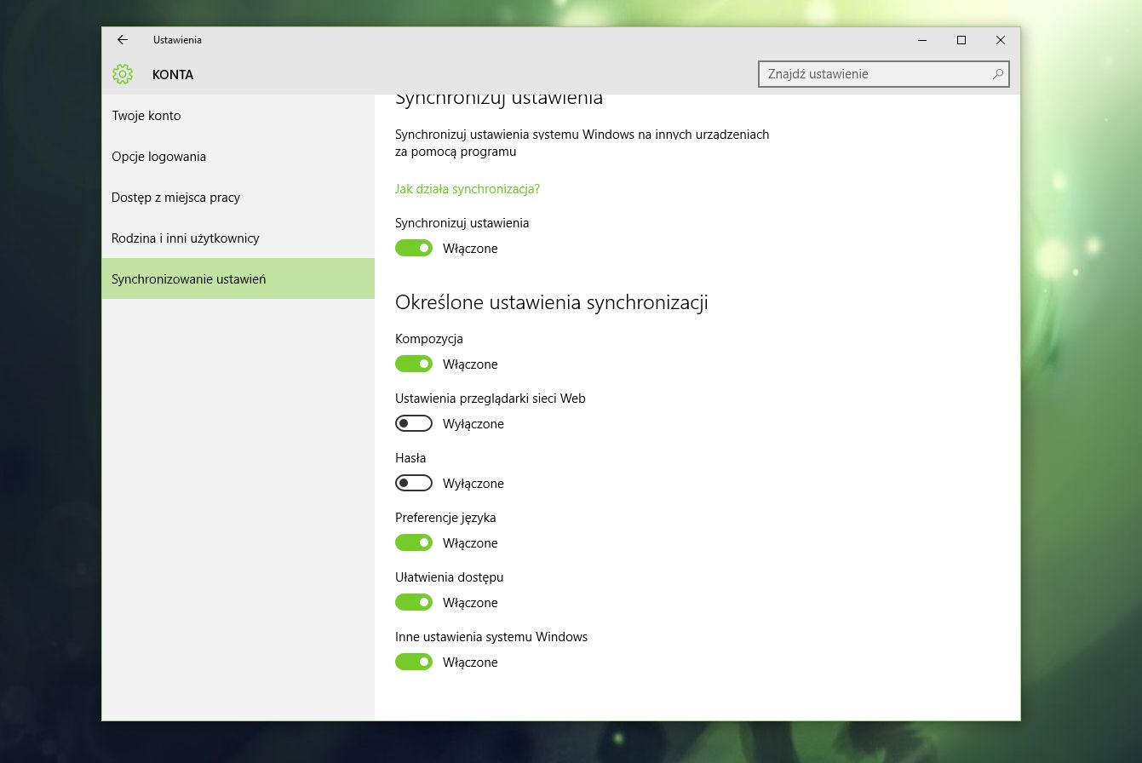This screenshot has width=1142, height=763.
Task: Open Dostęp z miejsca pracy settings
Action: click(x=175, y=197)
